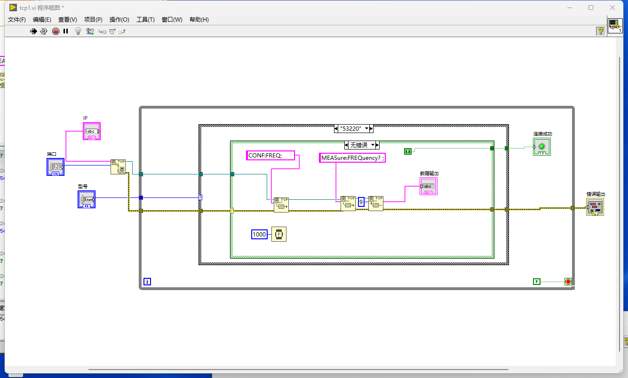
Task: Open the 文件(F) menu
Action: [x=17, y=20]
